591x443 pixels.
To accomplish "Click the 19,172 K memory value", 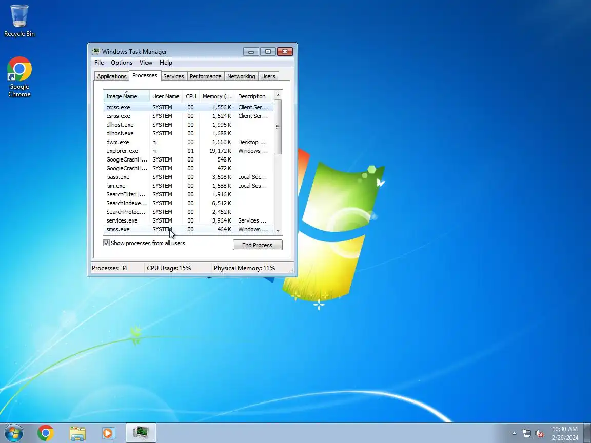I will [220, 151].
